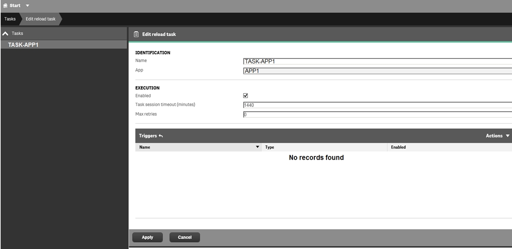Open the Start dropdown arrow
This screenshot has width=512, height=249.
pos(27,6)
